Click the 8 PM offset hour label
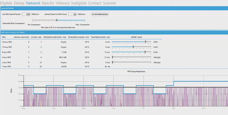 (155, 42)
